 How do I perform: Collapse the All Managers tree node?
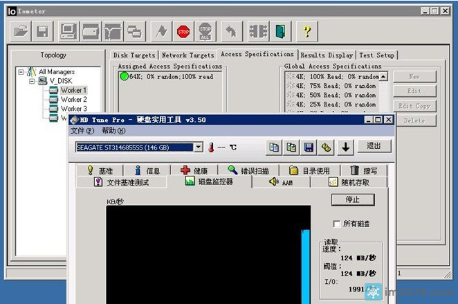21,71
